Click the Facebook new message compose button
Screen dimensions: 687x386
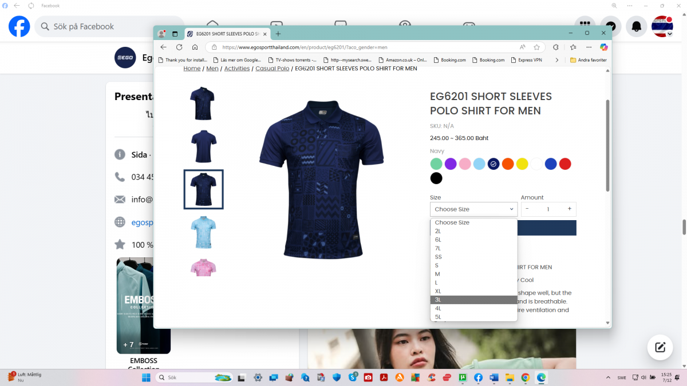[660, 347]
